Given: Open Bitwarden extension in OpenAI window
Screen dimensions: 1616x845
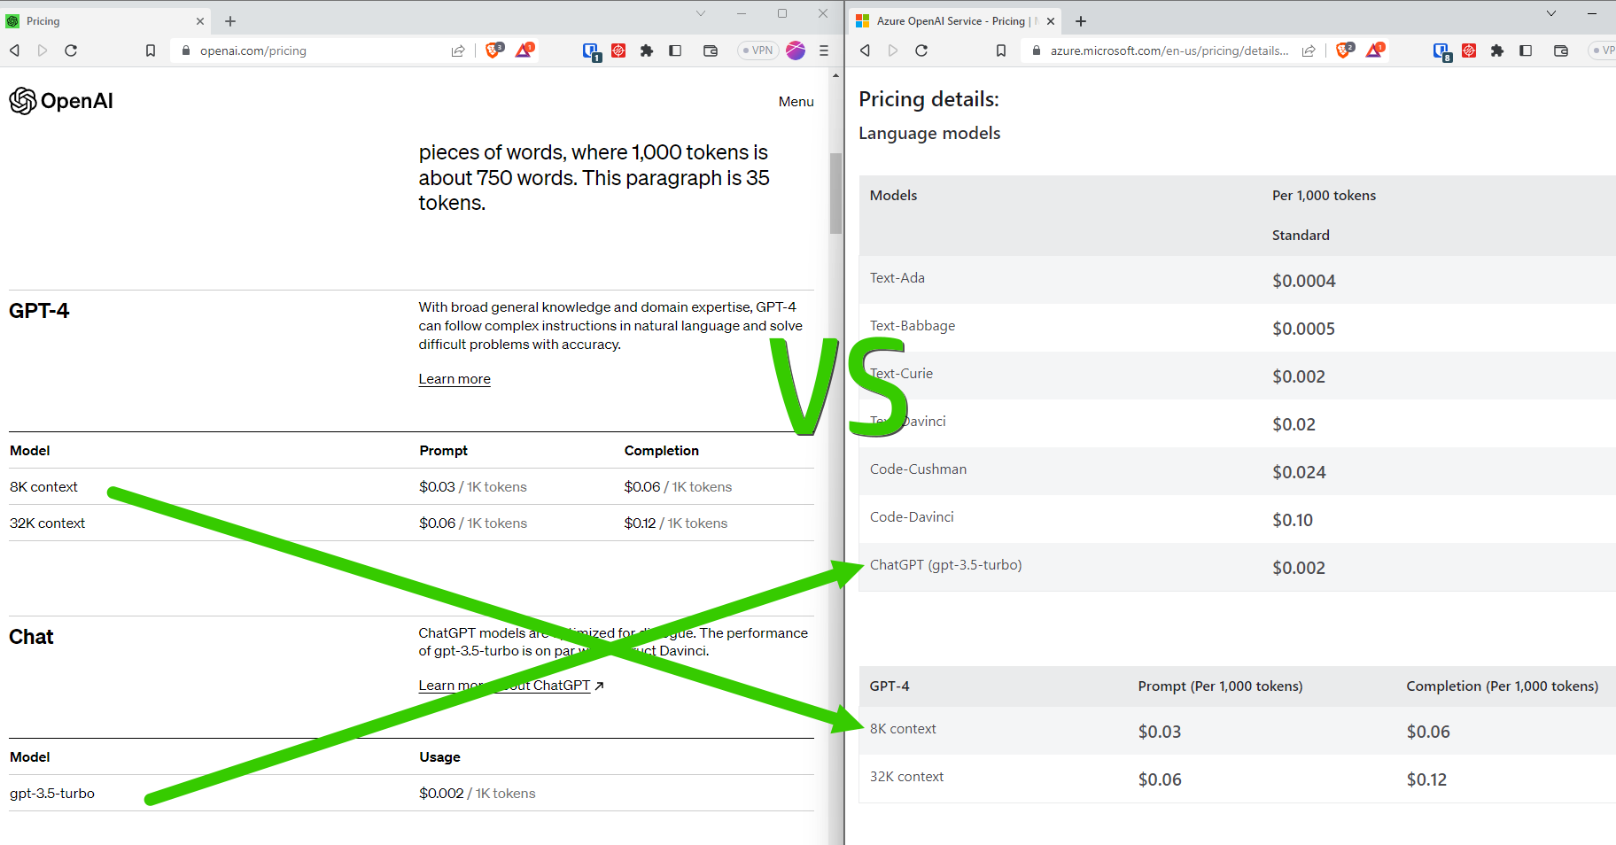Looking at the screenshot, I should pyautogui.click(x=591, y=51).
